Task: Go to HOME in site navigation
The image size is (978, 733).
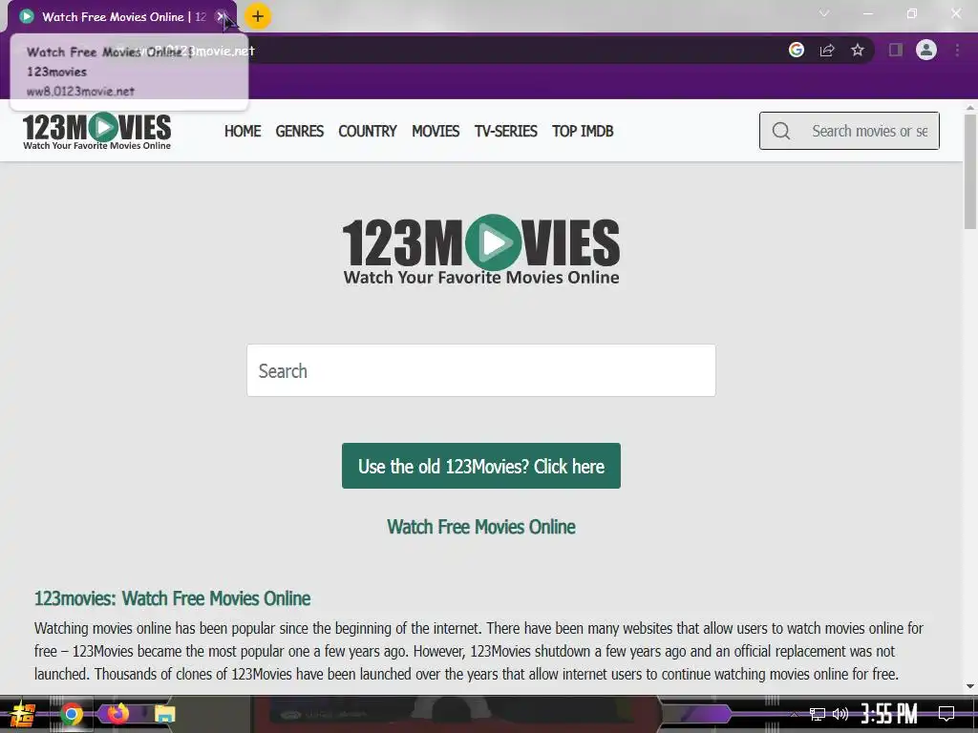Action: 243,131
